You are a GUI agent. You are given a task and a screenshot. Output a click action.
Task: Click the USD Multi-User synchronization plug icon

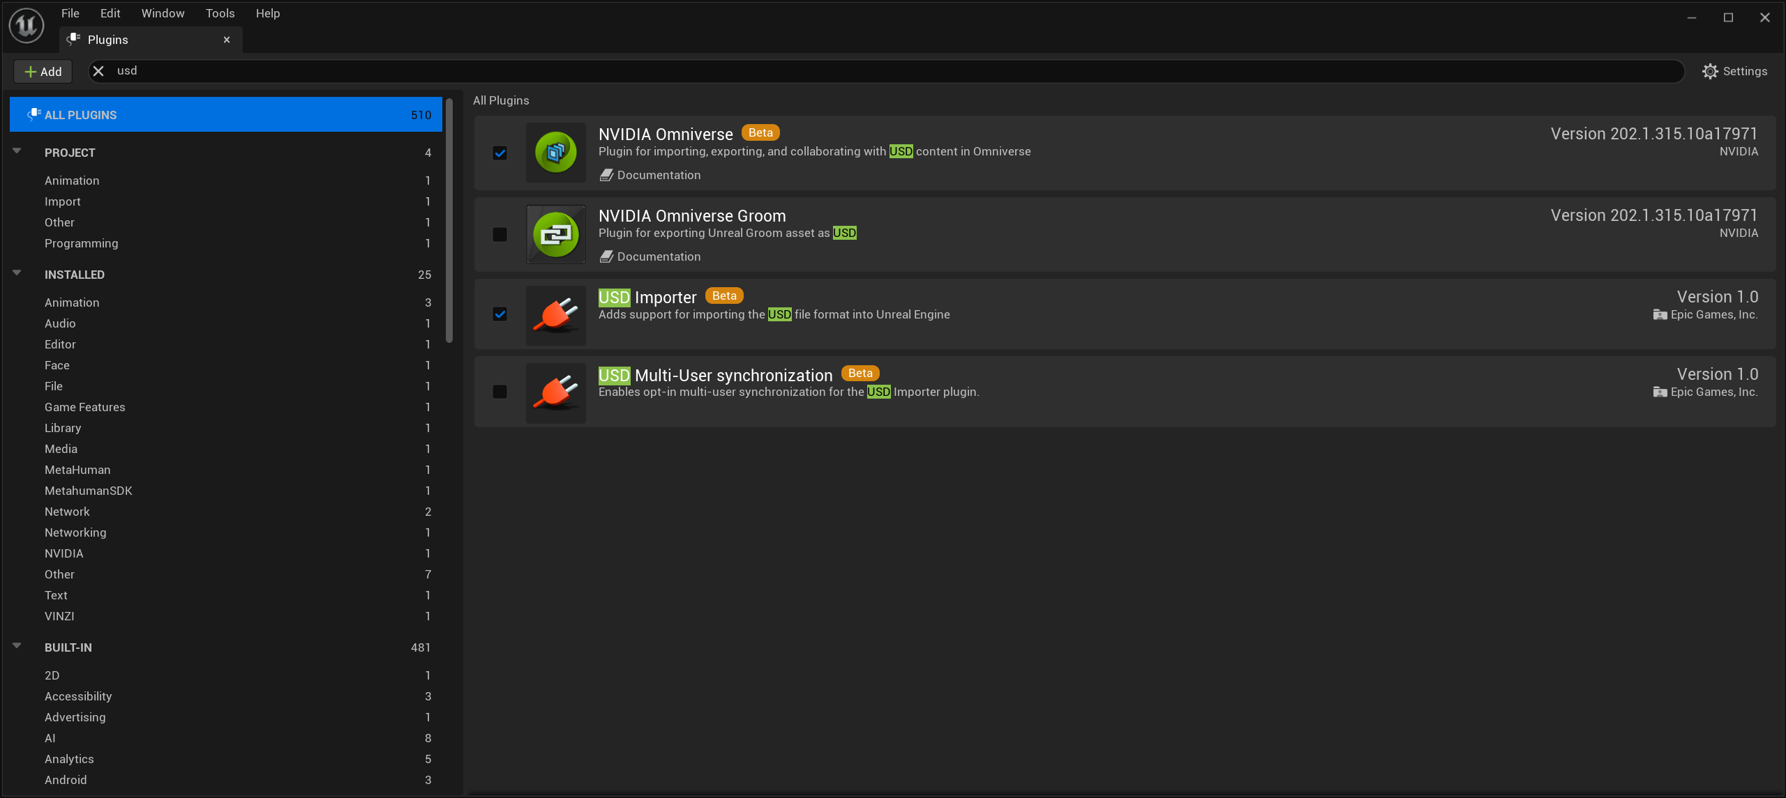point(555,392)
